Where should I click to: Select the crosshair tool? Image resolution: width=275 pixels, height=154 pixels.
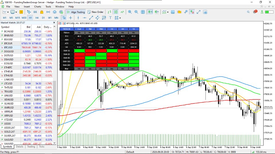pos(70,18)
